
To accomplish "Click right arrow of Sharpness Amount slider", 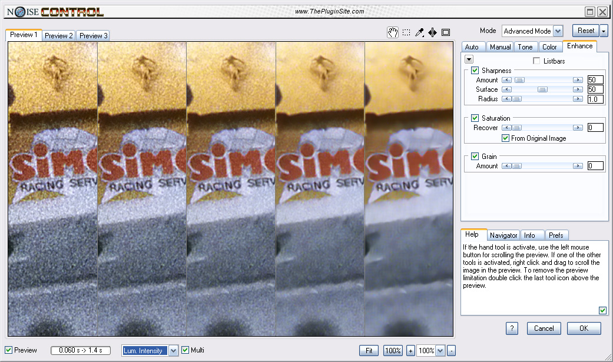I will point(578,80).
